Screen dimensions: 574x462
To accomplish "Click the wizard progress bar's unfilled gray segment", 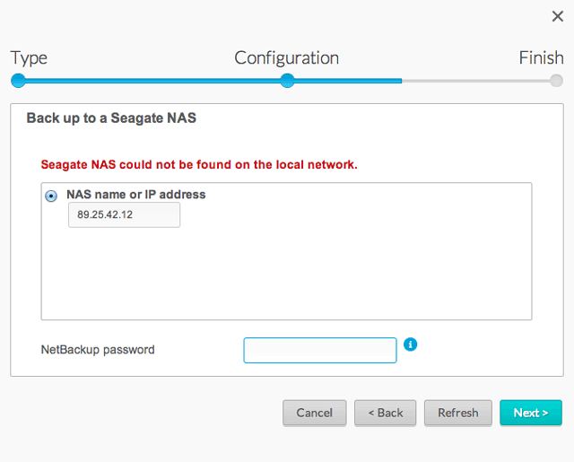I will coord(475,81).
